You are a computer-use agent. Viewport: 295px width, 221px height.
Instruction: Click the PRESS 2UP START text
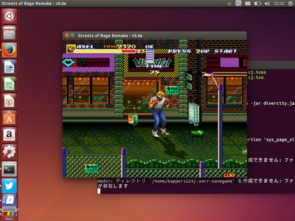point(202,51)
